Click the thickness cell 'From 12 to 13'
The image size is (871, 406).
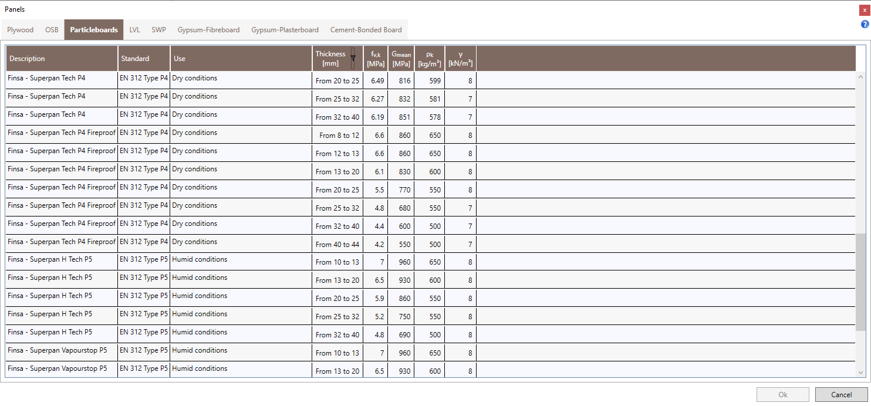[x=337, y=154]
